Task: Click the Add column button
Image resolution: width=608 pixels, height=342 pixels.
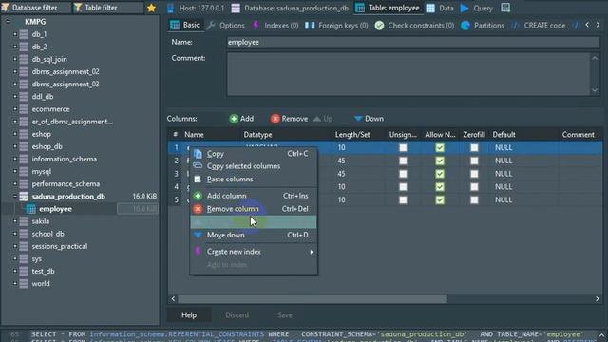Action: pyautogui.click(x=241, y=119)
